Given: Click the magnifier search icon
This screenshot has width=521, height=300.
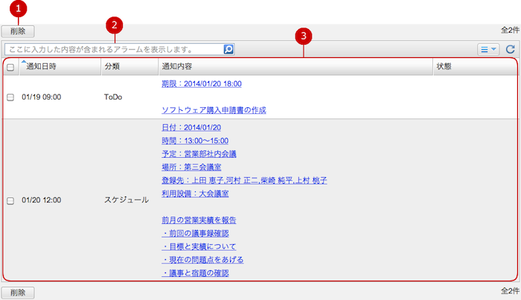Looking at the screenshot, I should tap(228, 49).
